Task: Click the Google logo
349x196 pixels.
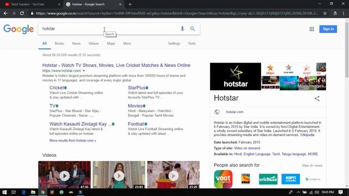Action: coord(19,29)
